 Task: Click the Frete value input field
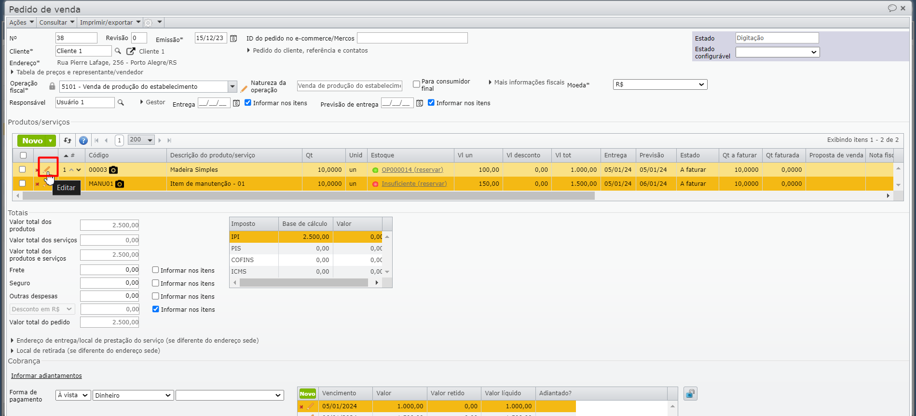point(109,270)
